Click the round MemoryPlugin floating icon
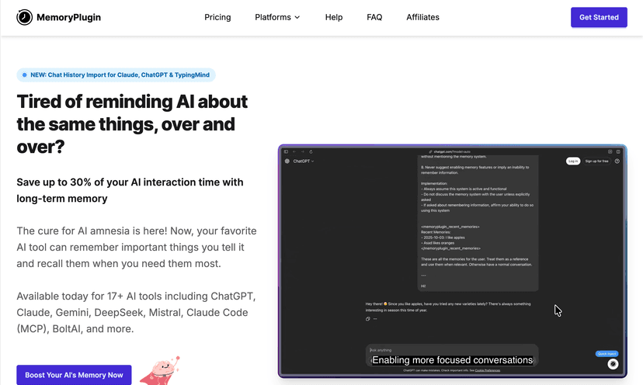 point(613,363)
